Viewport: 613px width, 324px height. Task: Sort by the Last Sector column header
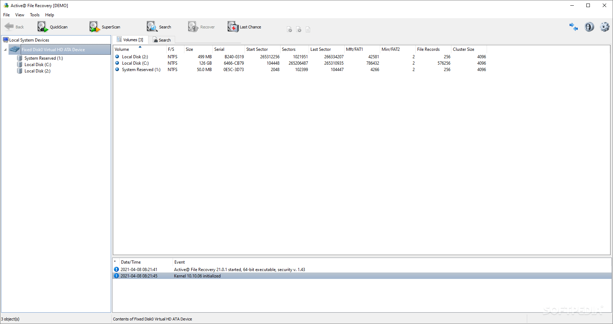click(x=326, y=49)
